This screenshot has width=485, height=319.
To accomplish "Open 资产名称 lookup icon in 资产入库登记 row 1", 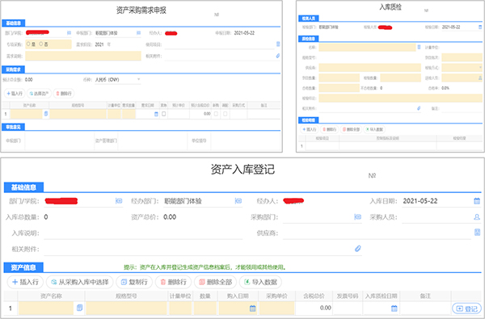I will tap(79, 308).
